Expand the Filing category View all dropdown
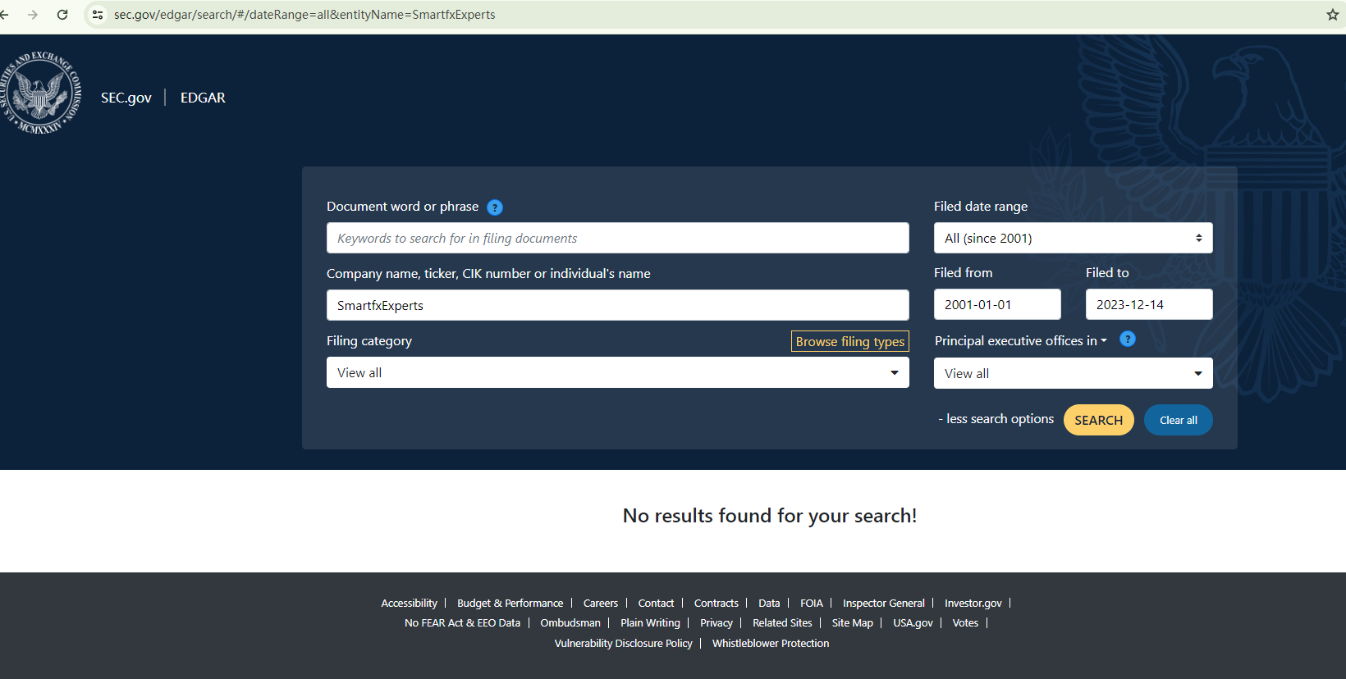The image size is (1346, 679). [617, 372]
